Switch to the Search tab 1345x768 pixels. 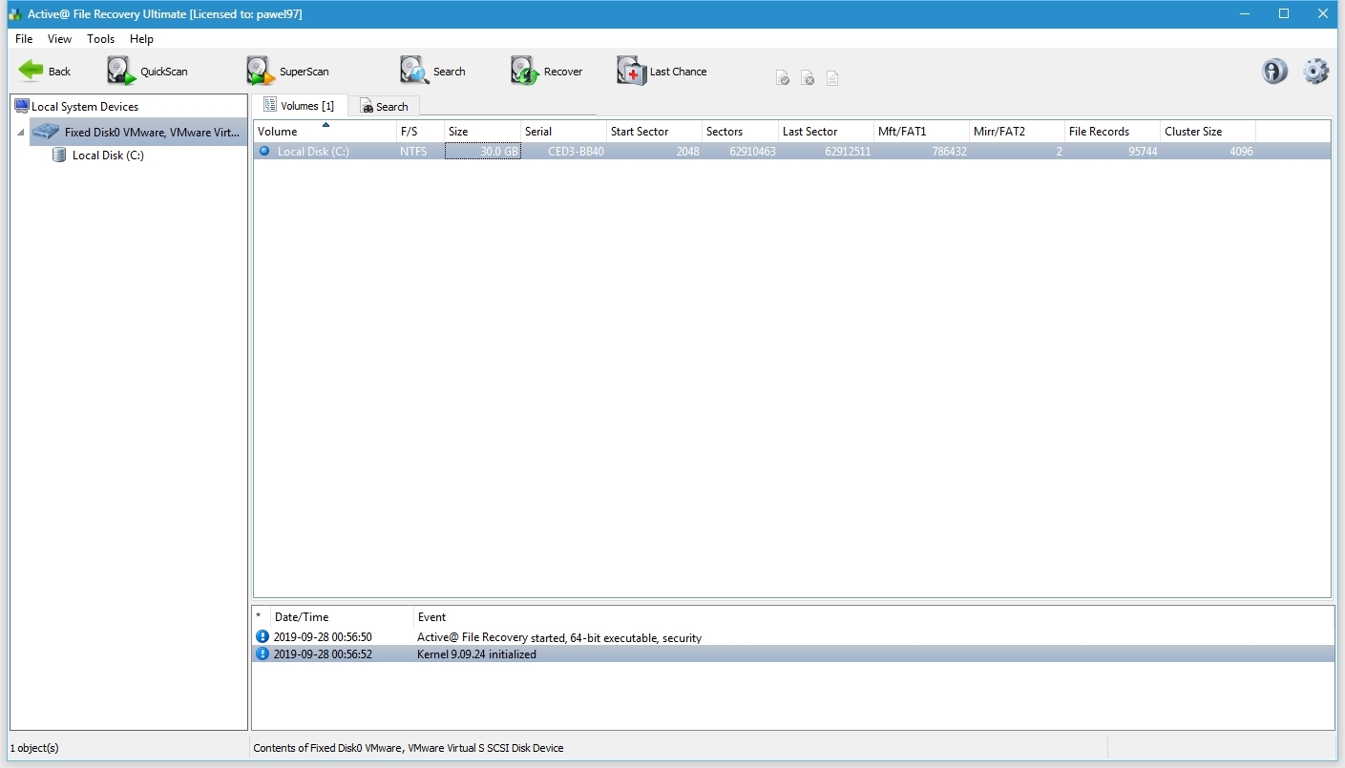point(384,106)
